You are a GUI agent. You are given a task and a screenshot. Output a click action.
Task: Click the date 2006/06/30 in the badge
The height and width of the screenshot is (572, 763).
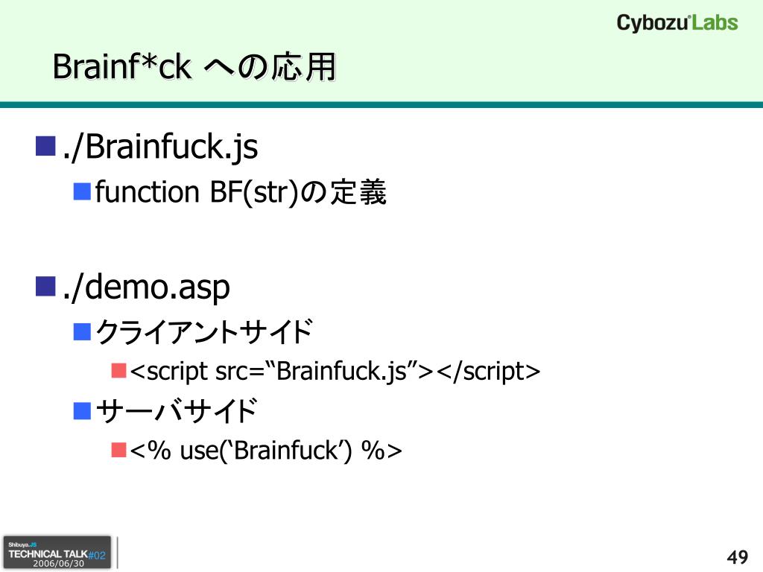[x=58, y=563]
